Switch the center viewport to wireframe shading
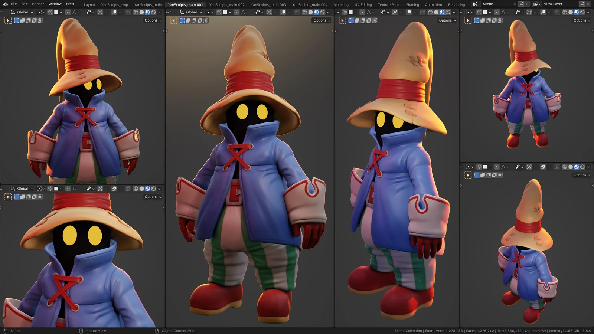594x334 pixels. (305, 12)
